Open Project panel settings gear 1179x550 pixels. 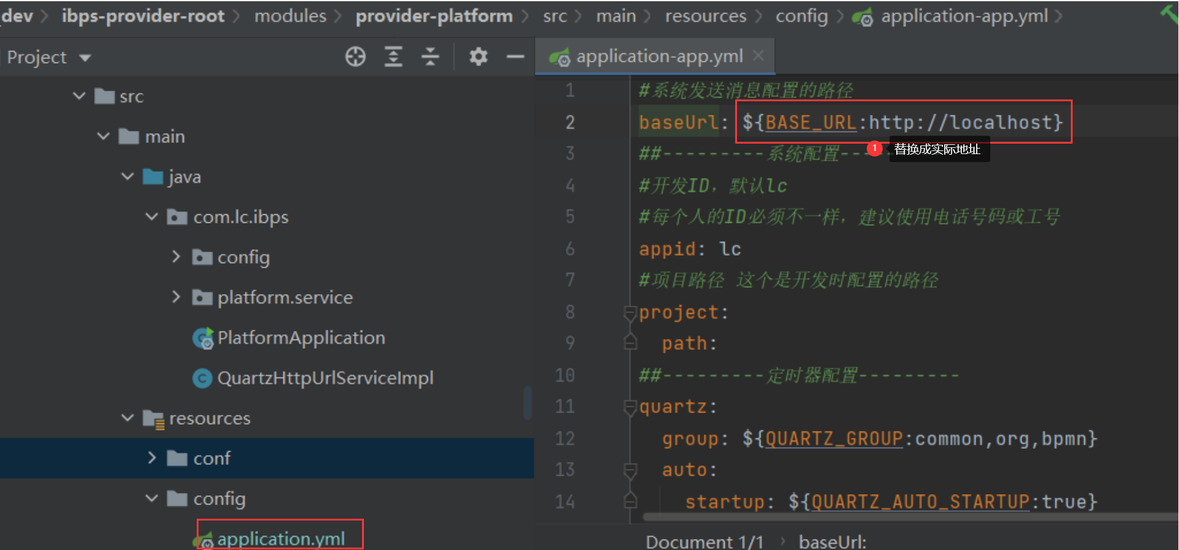478,57
